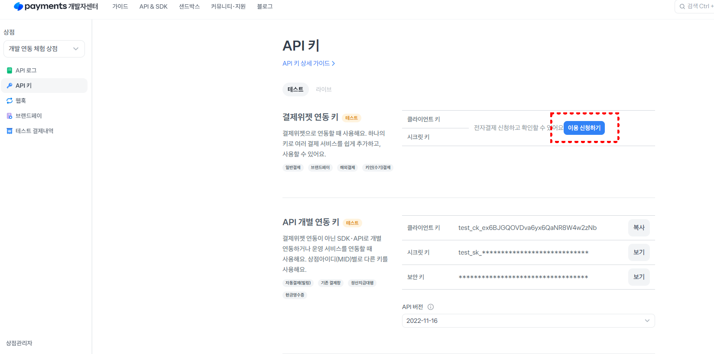Go to 브랜드페이 in the sidebar
The image size is (714, 354).
(44, 116)
